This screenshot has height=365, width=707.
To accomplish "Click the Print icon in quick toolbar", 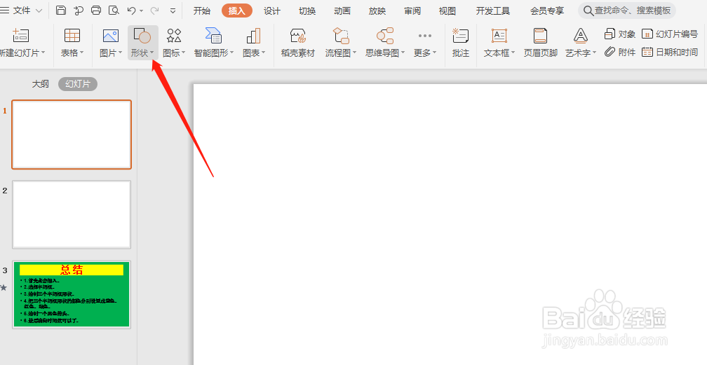I will point(96,11).
